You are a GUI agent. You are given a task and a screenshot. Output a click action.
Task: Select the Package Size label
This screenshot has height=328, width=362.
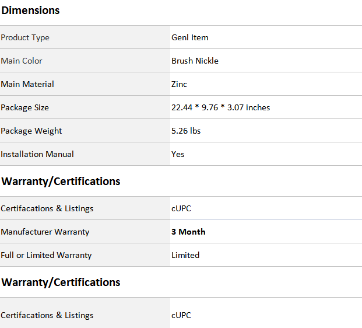(24, 107)
